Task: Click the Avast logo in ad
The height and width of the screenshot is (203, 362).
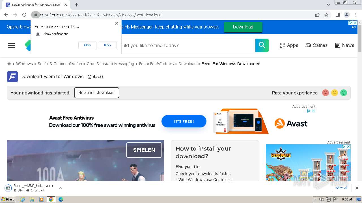Action: (291, 123)
